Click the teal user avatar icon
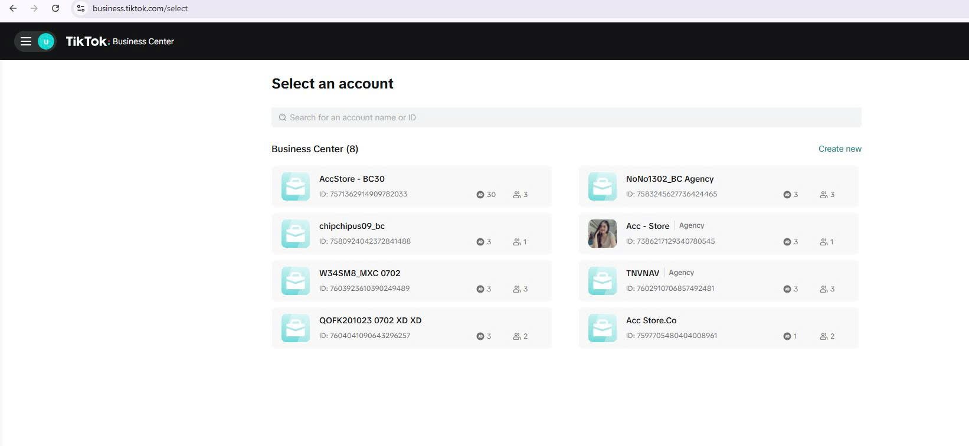 [x=46, y=41]
